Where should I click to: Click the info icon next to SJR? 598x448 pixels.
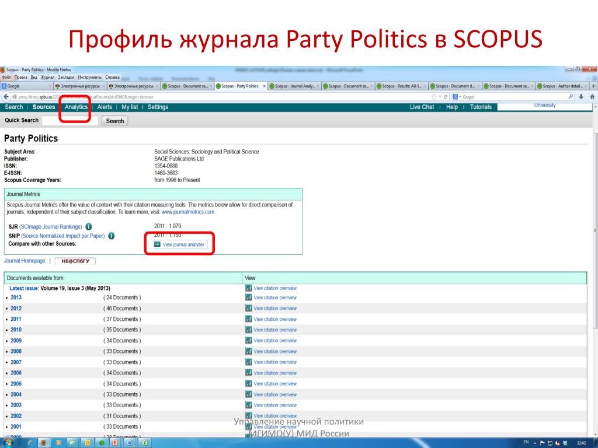pos(89,227)
